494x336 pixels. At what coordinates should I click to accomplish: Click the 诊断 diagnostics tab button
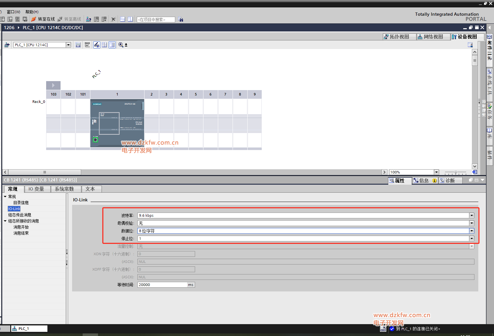click(x=450, y=181)
